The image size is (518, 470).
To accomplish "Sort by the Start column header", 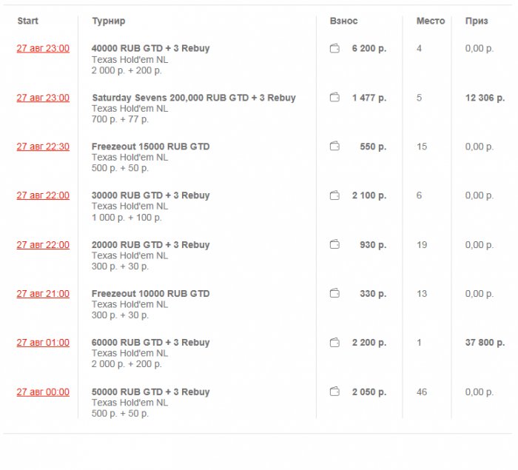I will (27, 21).
